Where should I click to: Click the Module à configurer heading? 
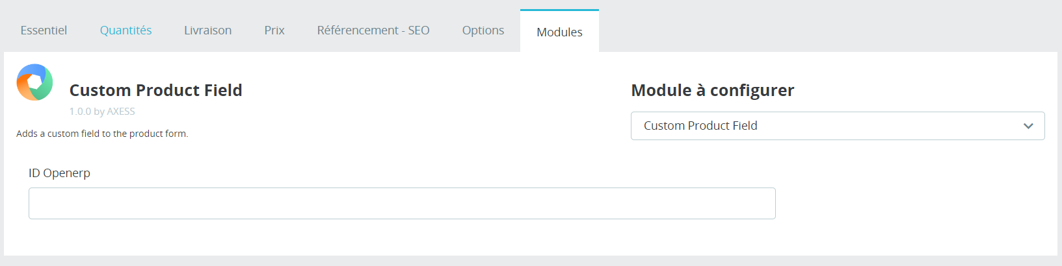tap(712, 90)
